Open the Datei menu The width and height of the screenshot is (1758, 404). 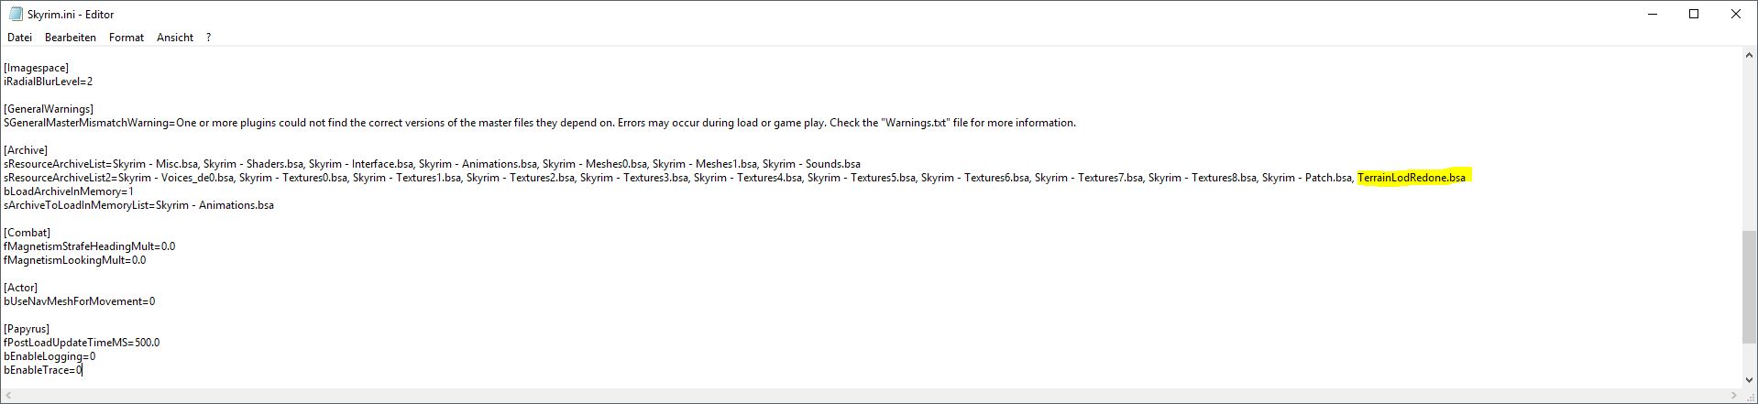point(19,38)
